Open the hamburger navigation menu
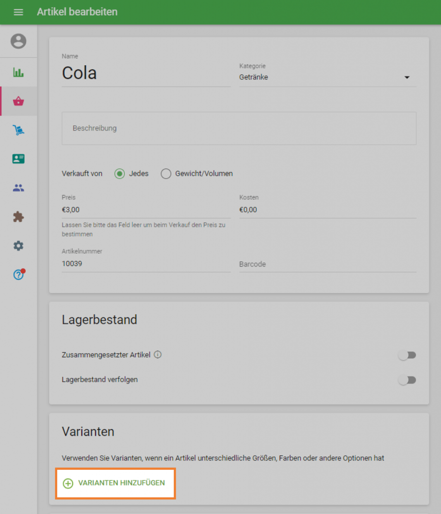441x514 pixels. point(19,12)
